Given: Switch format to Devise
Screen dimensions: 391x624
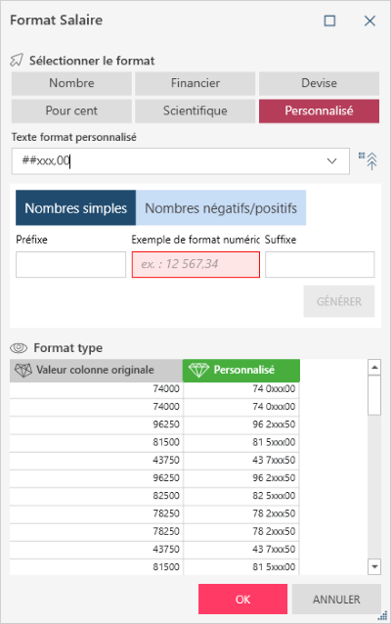Looking at the screenshot, I should [x=319, y=83].
